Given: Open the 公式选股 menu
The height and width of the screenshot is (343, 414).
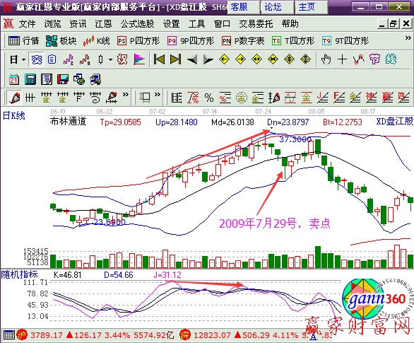Looking at the screenshot, I should click(137, 24).
